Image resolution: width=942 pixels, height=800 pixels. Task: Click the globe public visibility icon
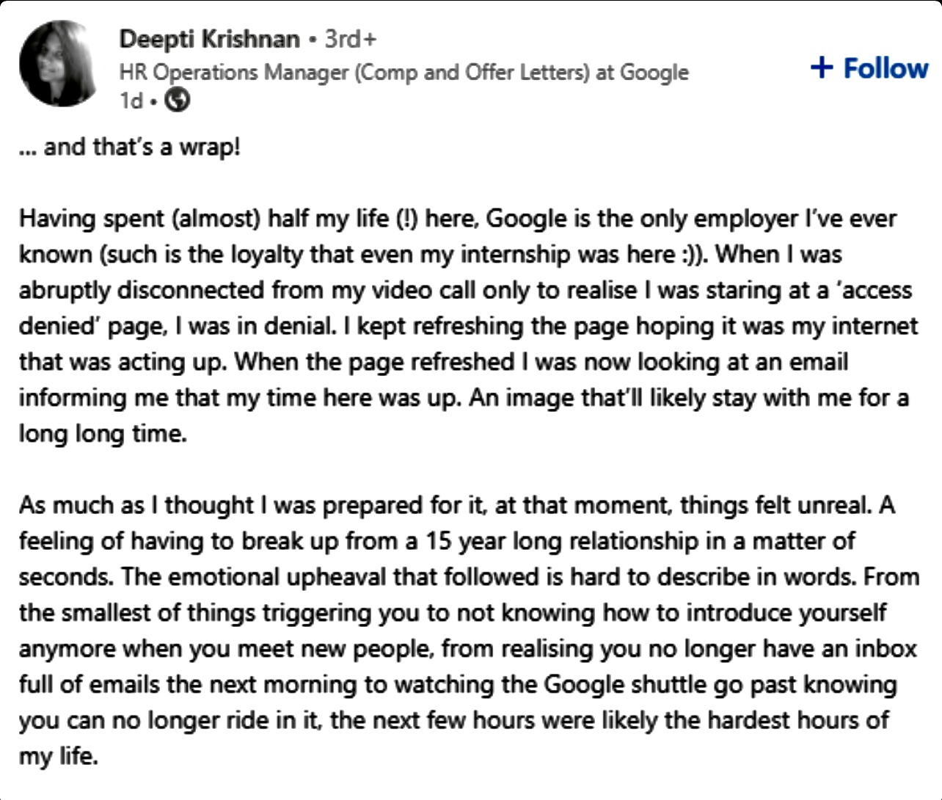pyautogui.click(x=178, y=99)
